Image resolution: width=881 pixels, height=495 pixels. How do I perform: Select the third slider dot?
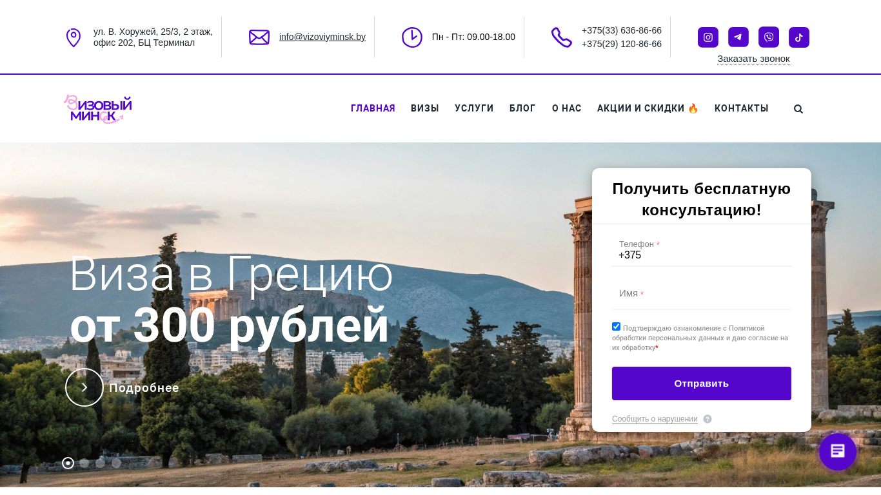[100, 463]
